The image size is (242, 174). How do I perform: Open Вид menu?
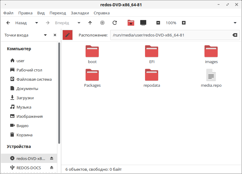[41, 13]
